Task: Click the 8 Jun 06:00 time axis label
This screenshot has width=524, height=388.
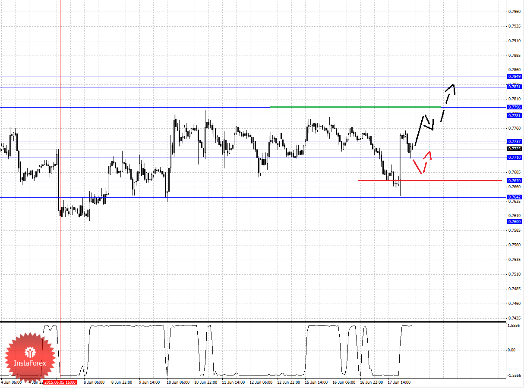Action: pos(94,382)
